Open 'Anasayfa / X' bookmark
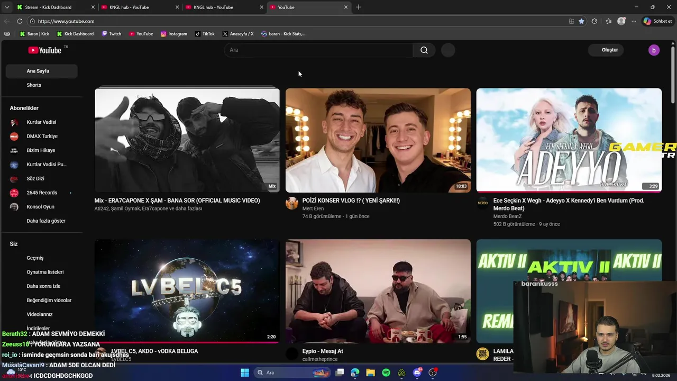 coord(238,34)
